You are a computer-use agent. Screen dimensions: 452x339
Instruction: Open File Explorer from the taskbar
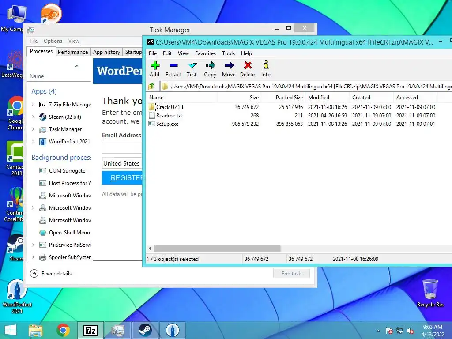[x=35, y=330]
